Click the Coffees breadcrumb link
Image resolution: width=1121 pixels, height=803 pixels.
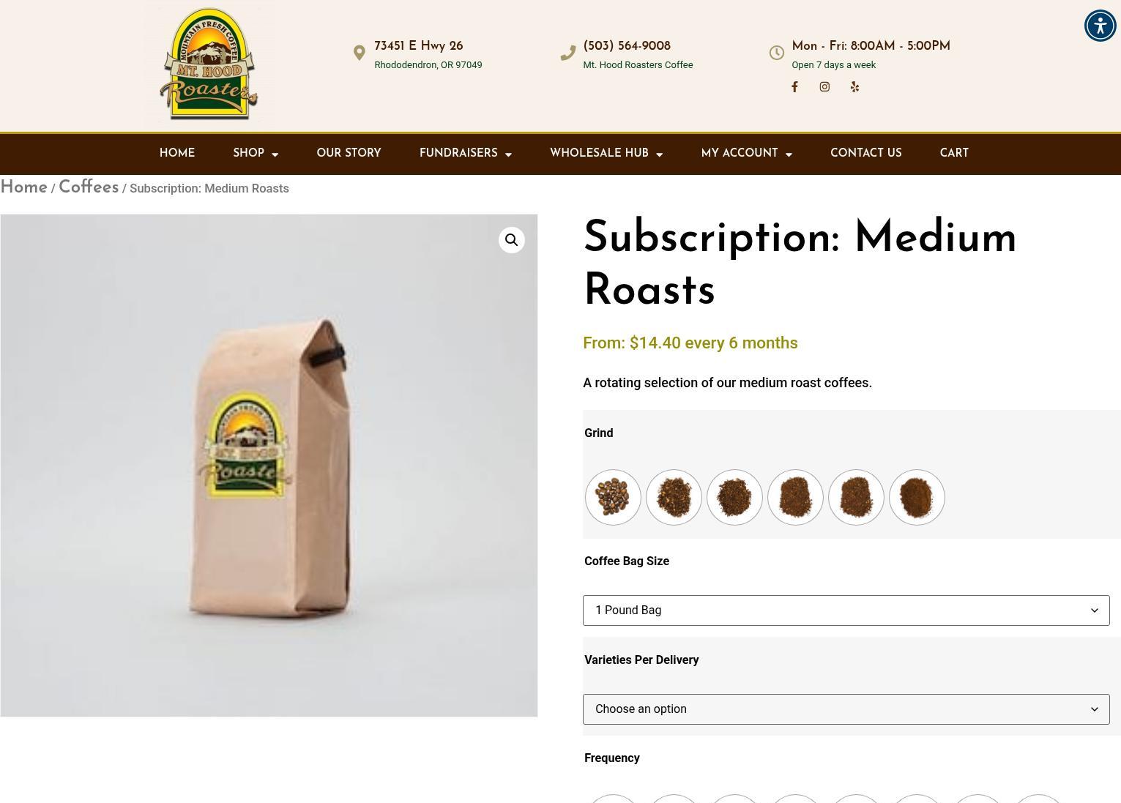click(x=89, y=187)
